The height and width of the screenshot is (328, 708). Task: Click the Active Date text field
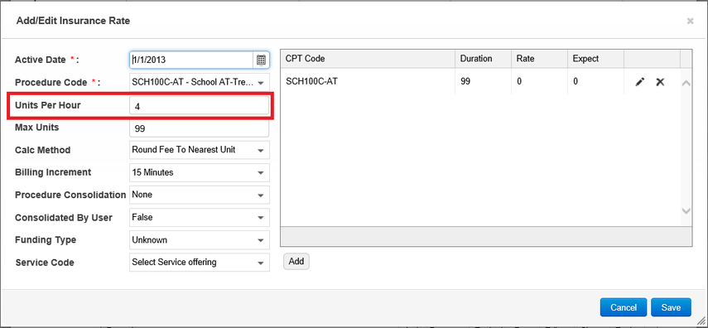[x=191, y=60]
